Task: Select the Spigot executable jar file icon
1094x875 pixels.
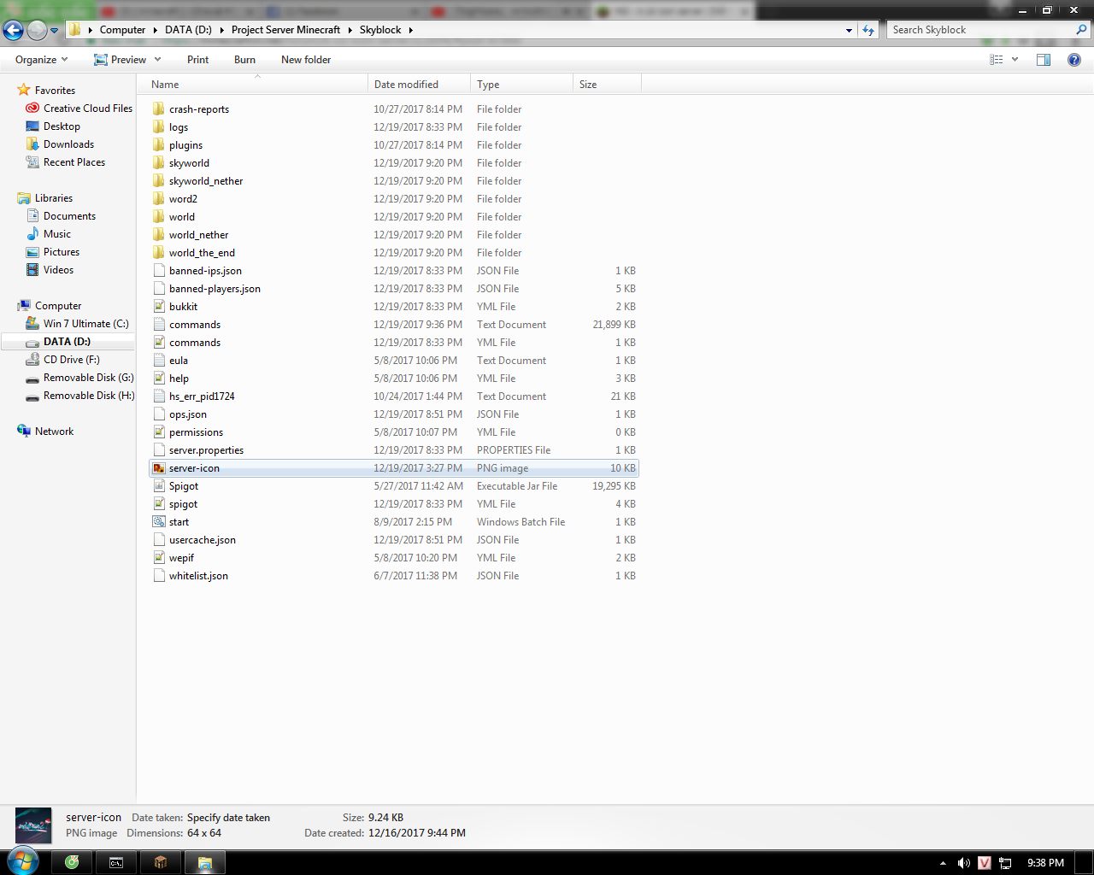Action: tap(159, 486)
